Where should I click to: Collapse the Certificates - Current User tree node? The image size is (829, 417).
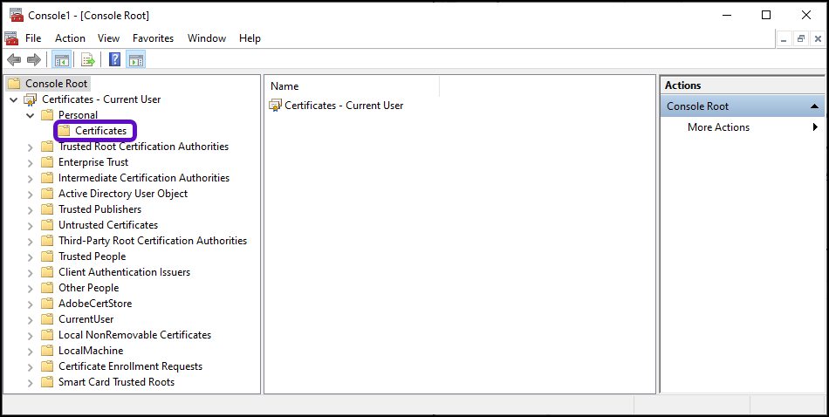(14, 99)
